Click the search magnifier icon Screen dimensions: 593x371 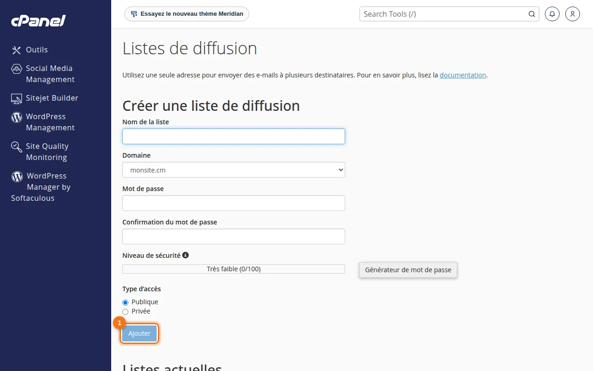pos(532,14)
